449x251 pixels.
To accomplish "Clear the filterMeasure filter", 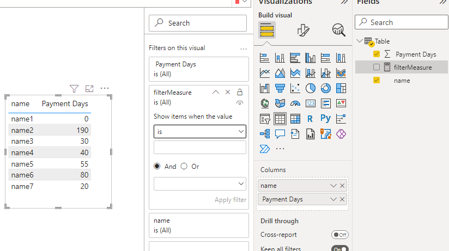I will click(x=228, y=92).
